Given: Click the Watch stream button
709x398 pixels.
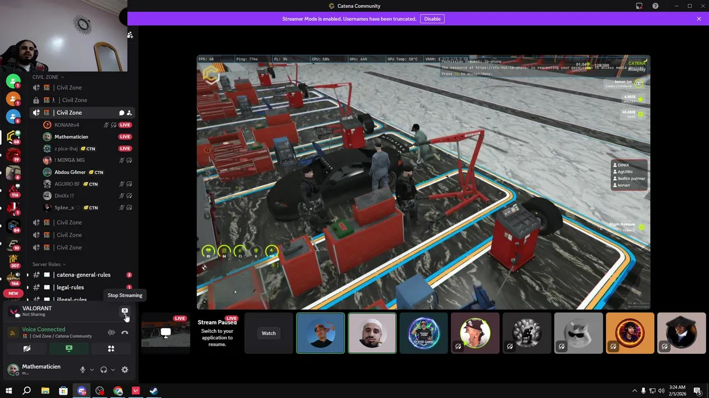Looking at the screenshot, I should click(269, 333).
